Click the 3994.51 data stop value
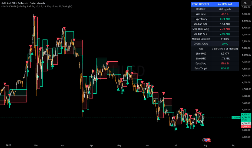Screen dimensions: 252x148 [x=225, y=64]
